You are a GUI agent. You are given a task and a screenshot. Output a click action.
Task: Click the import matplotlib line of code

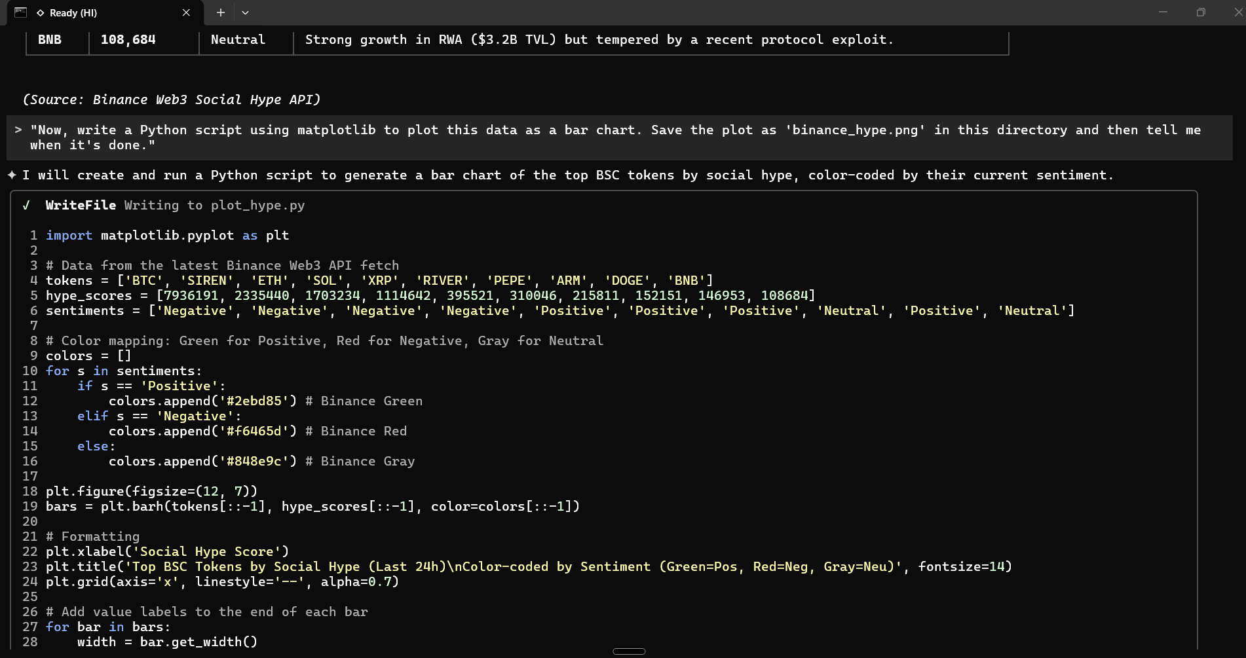[167, 236]
